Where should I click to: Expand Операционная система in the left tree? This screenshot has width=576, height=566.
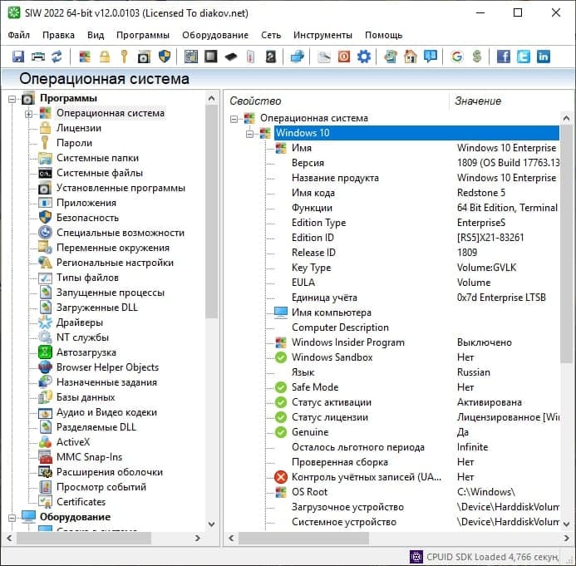click(x=28, y=114)
